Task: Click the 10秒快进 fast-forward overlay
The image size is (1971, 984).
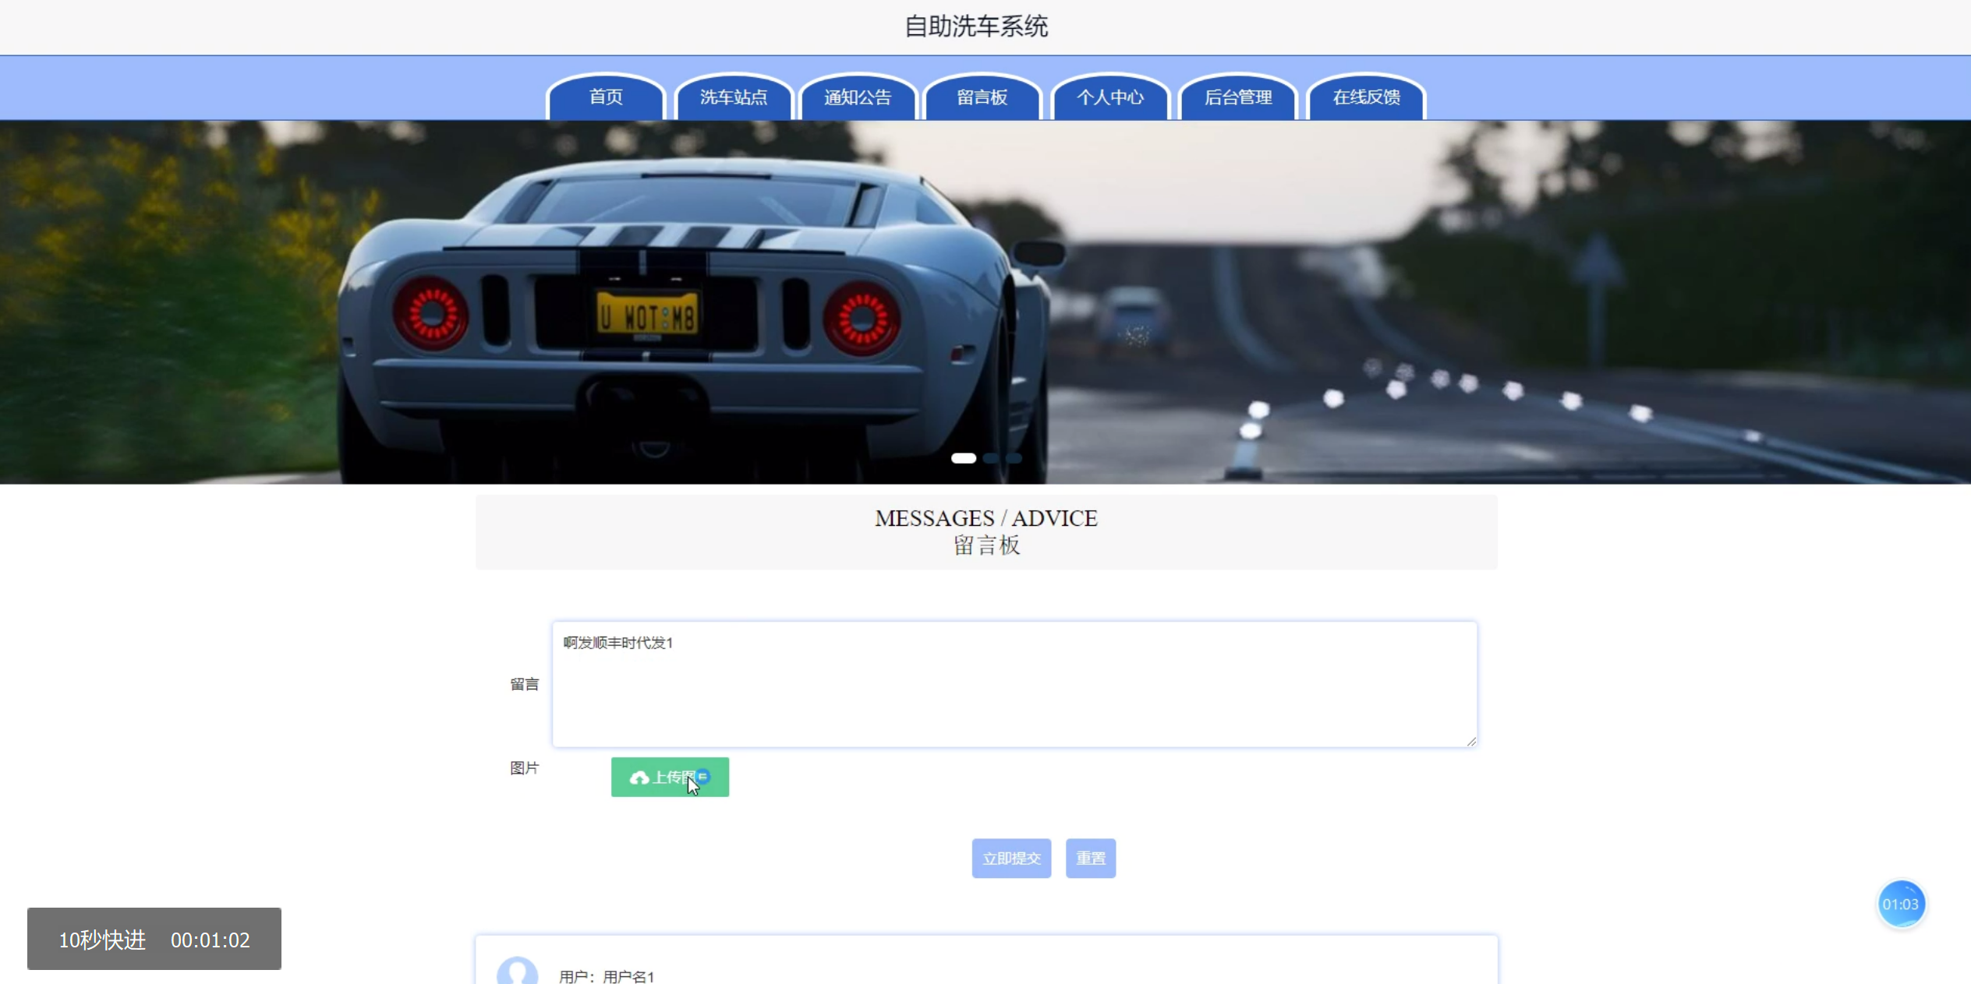Action: tap(154, 939)
